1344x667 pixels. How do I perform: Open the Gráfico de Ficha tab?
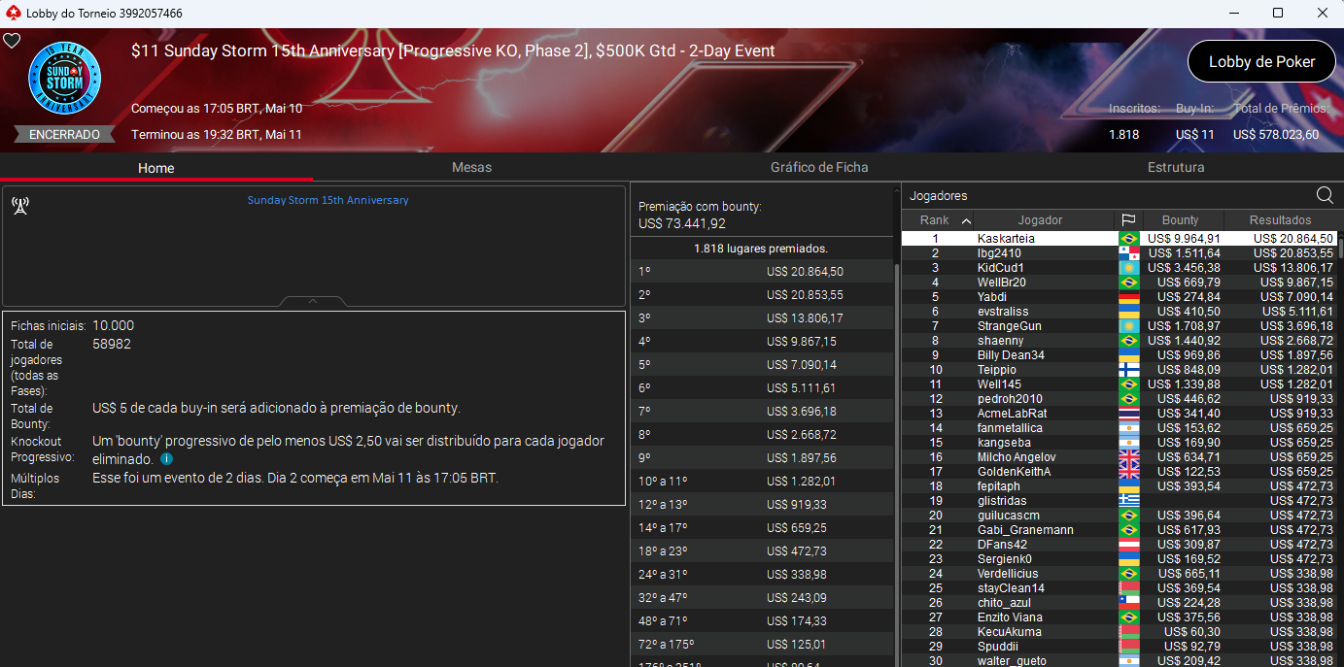819,167
